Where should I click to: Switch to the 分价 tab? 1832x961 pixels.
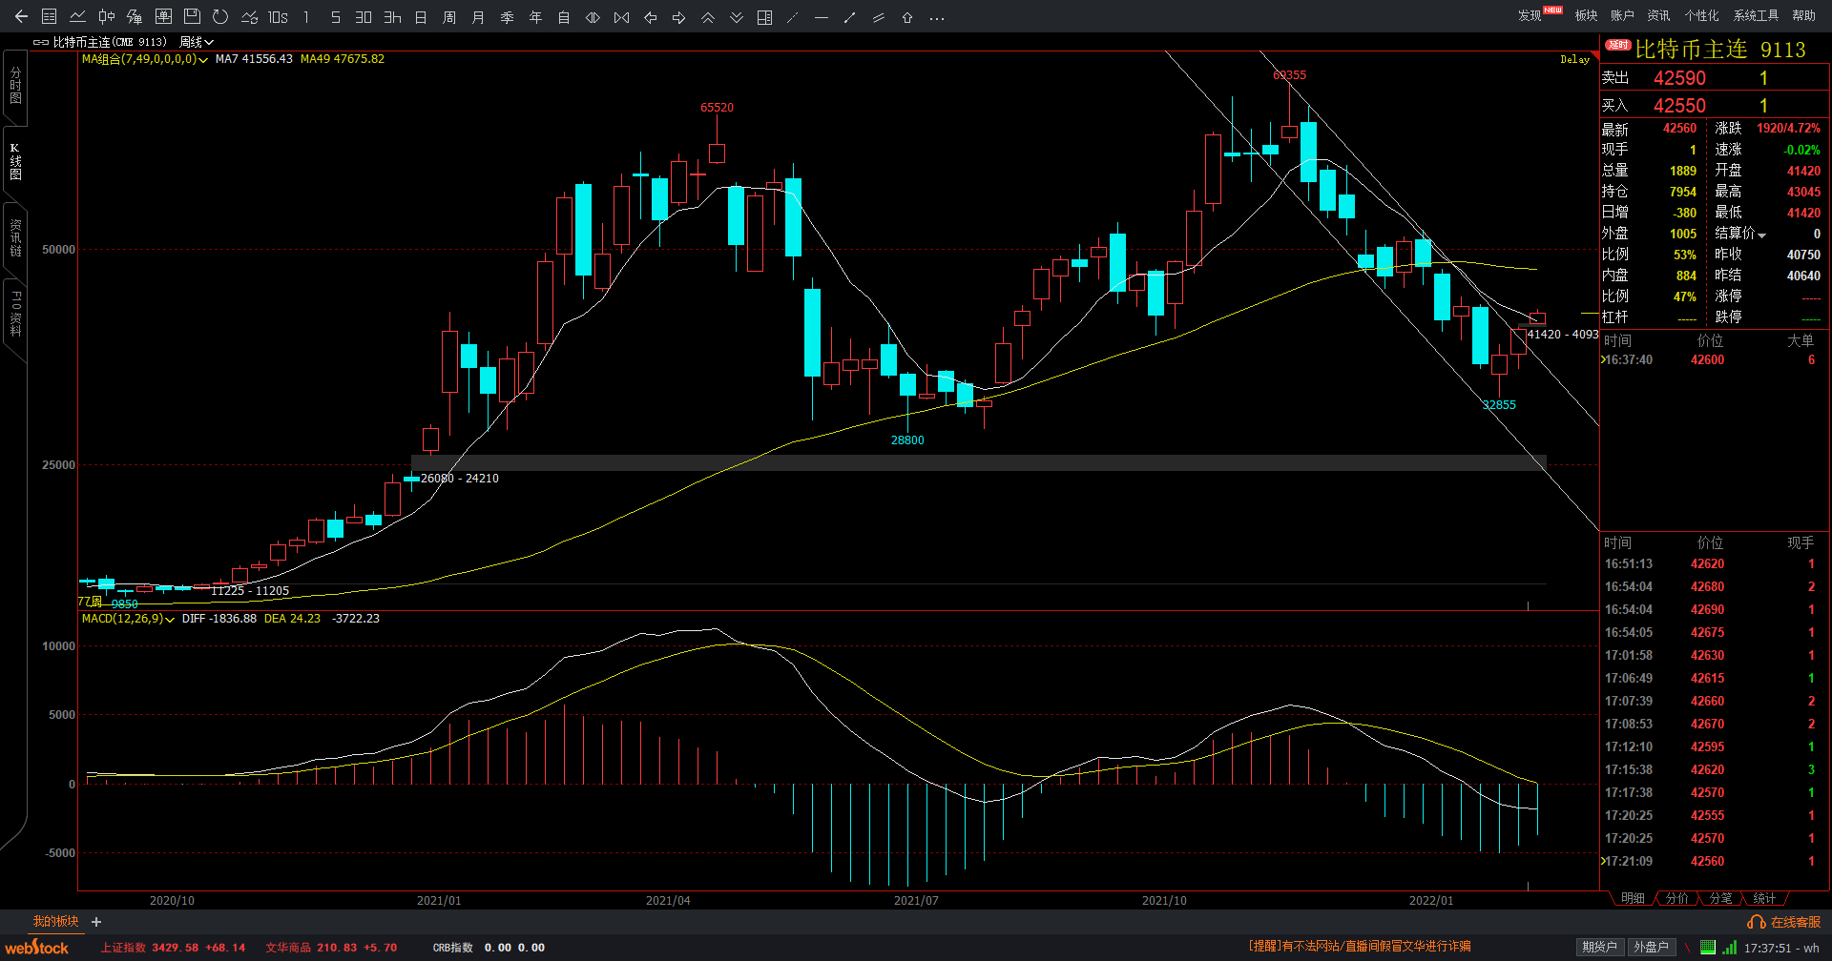tap(1676, 898)
